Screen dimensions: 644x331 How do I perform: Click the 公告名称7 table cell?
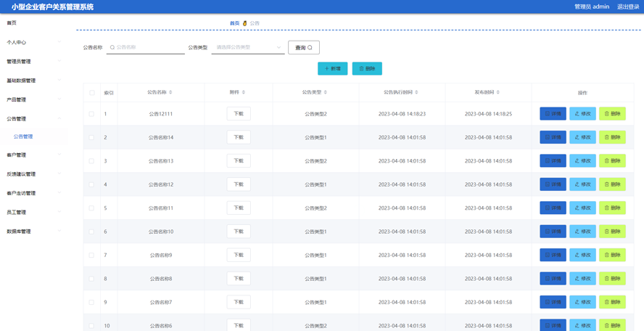[x=161, y=302]
